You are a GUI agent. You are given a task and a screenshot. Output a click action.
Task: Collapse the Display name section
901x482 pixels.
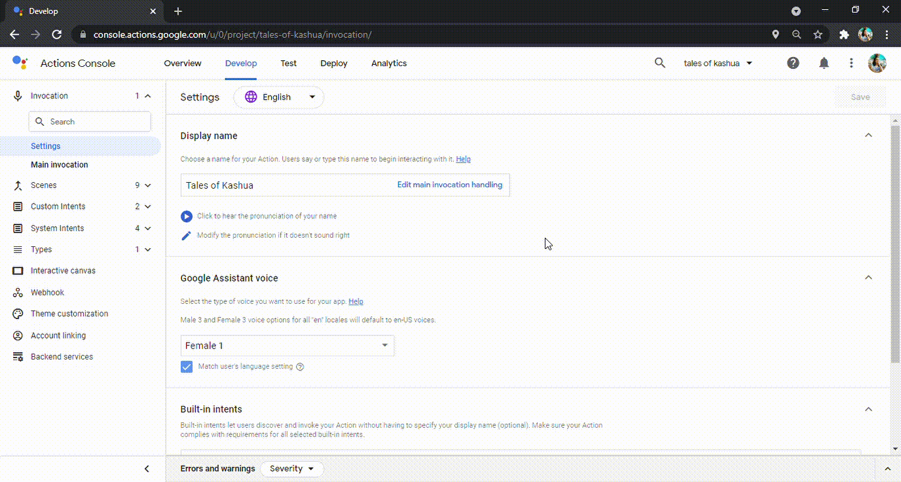pyautogui.click(x=868, y=136)
